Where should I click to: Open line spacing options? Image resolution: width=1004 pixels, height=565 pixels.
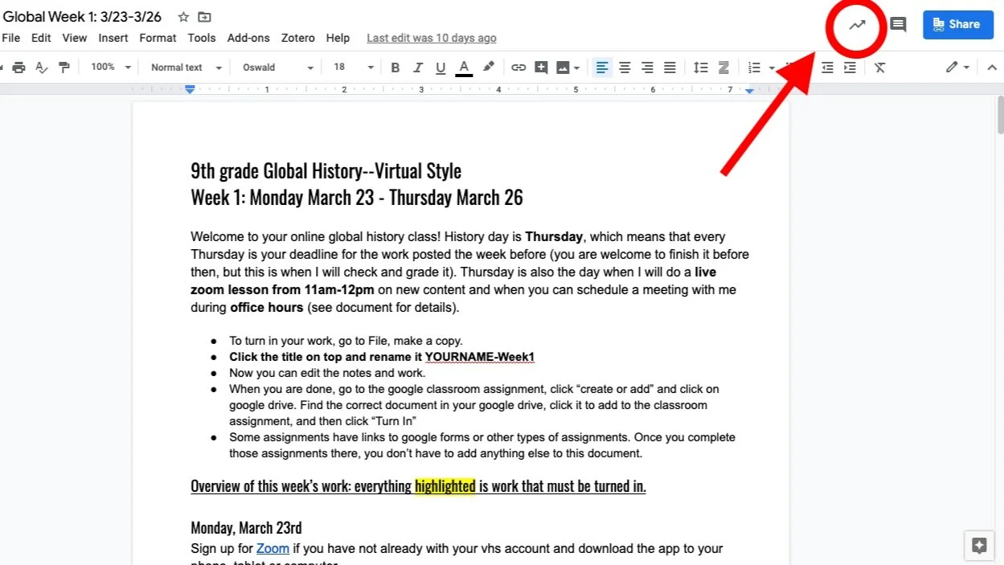pyautogui.click(x=701, y=68)
